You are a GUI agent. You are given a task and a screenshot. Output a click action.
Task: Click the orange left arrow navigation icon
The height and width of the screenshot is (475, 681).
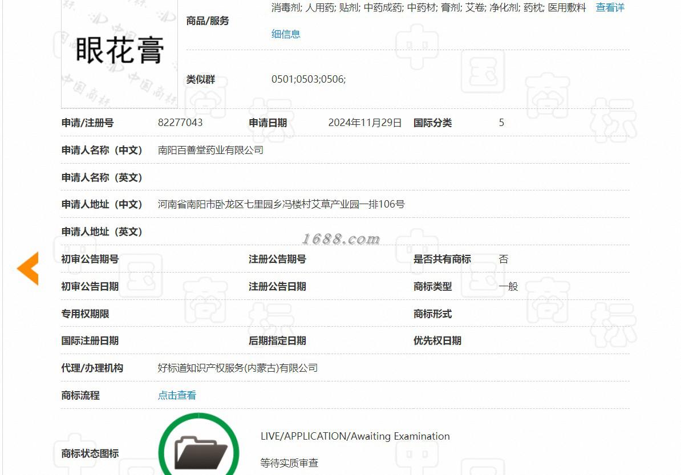(28, 269)
